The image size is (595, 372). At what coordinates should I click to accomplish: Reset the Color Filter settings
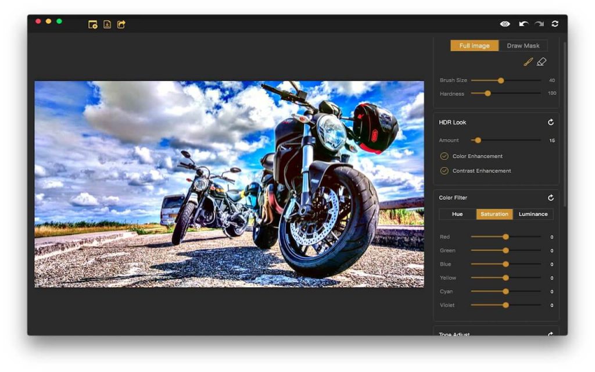coord(550,197)
